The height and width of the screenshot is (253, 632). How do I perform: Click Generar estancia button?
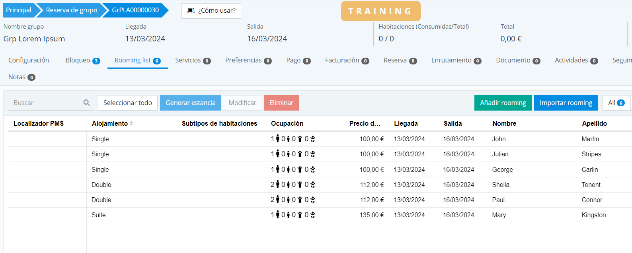tap(190, 103)
